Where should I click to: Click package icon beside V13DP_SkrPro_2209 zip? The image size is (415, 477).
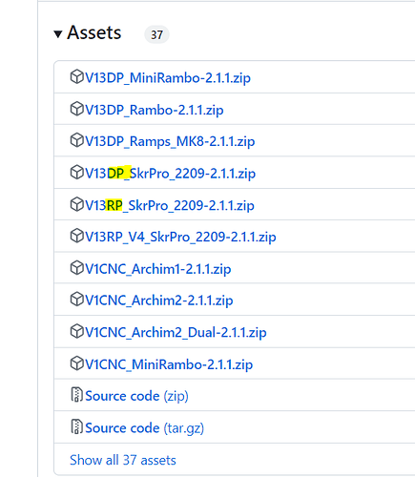coord(76,172)
